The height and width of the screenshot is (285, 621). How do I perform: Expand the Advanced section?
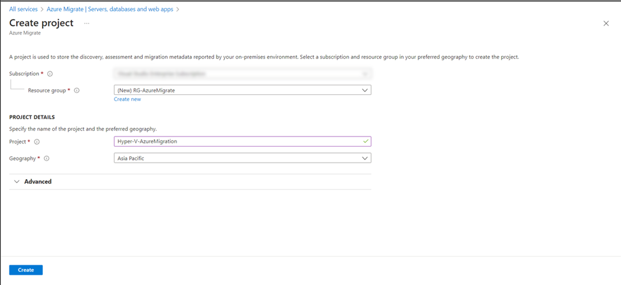[190, 182]
